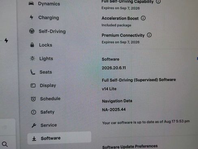Tap the expiry date under Premium Connectivity
Screen dimensions: 198x149
121,42
